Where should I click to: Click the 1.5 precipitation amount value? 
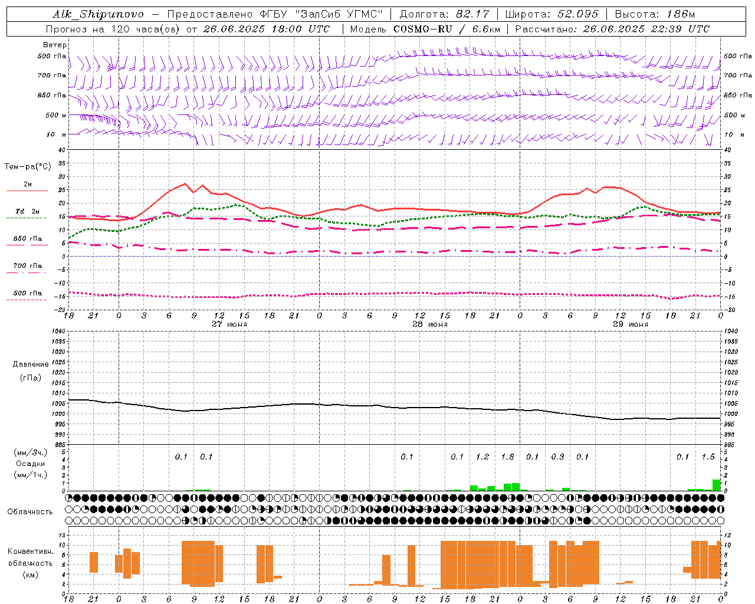pos(708,457)
